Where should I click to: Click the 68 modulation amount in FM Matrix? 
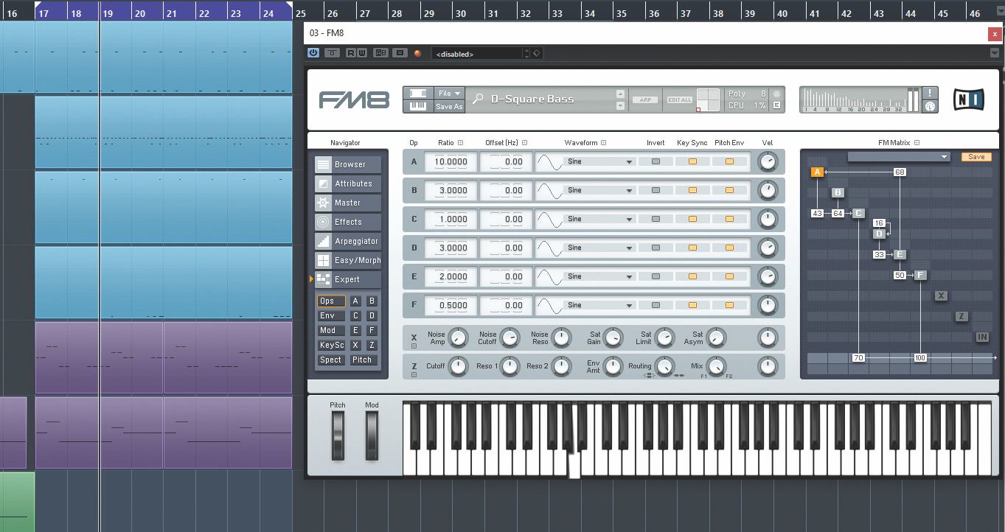tap(900, 172)
